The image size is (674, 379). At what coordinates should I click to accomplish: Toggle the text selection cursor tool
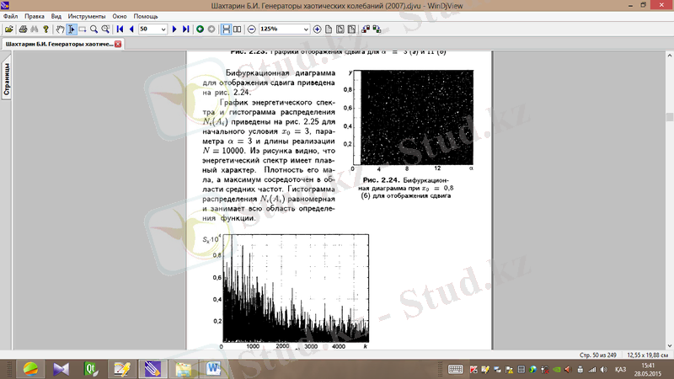click(x=71, y=29)
